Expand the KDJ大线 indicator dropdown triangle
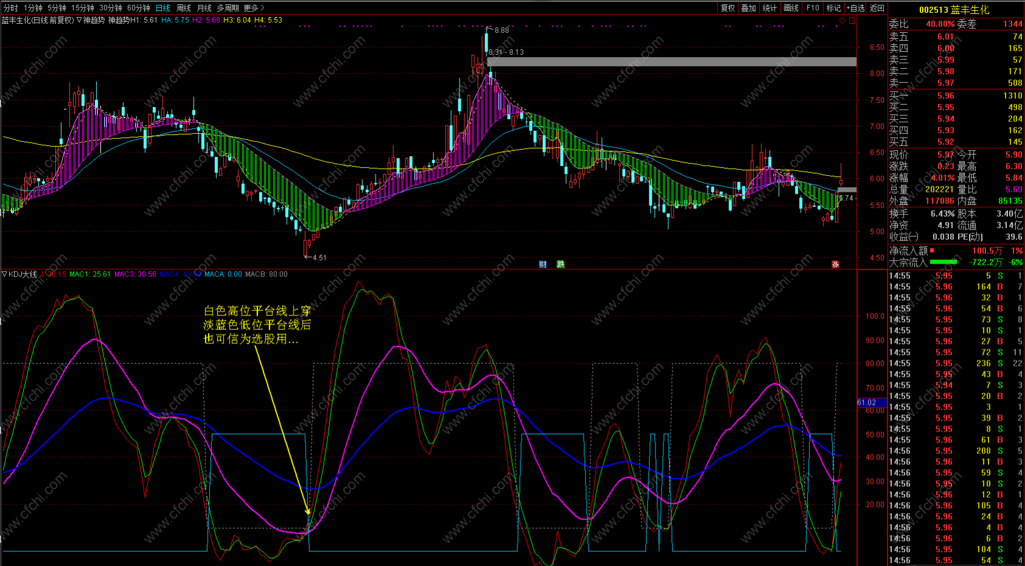 coord(5,274)
